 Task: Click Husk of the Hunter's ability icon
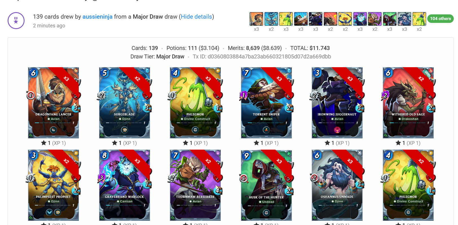[266, 213]
